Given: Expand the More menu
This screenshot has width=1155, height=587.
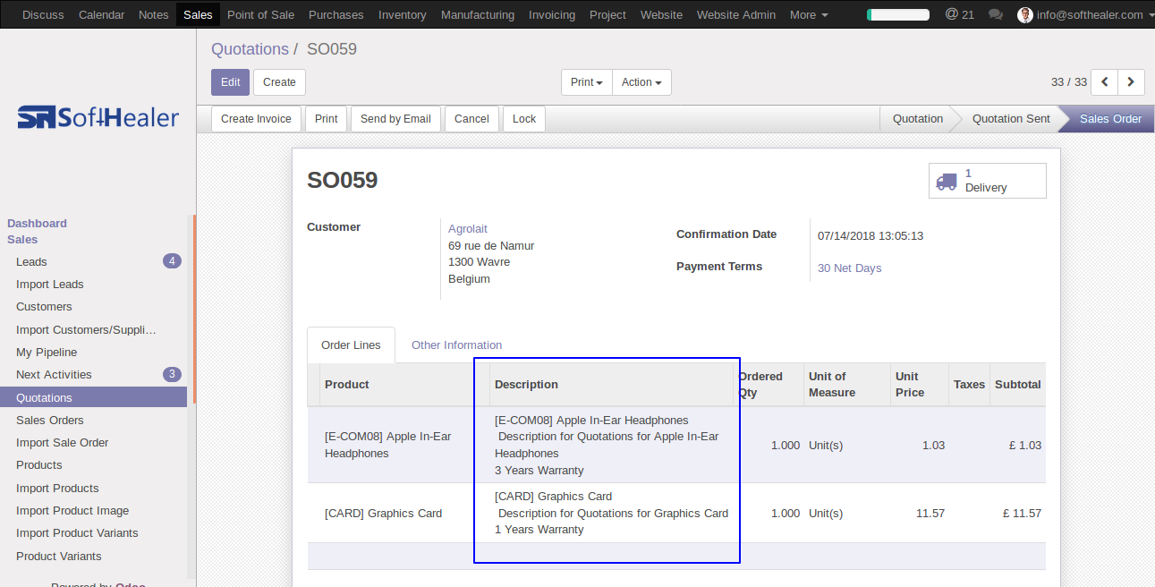Looking at the screenshot, I should click(809, 15).
